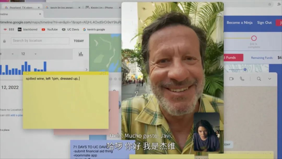Viewport: 282px width, 159px height.
Task: Start a video call in chat window
Action: (x=232, y=79)
